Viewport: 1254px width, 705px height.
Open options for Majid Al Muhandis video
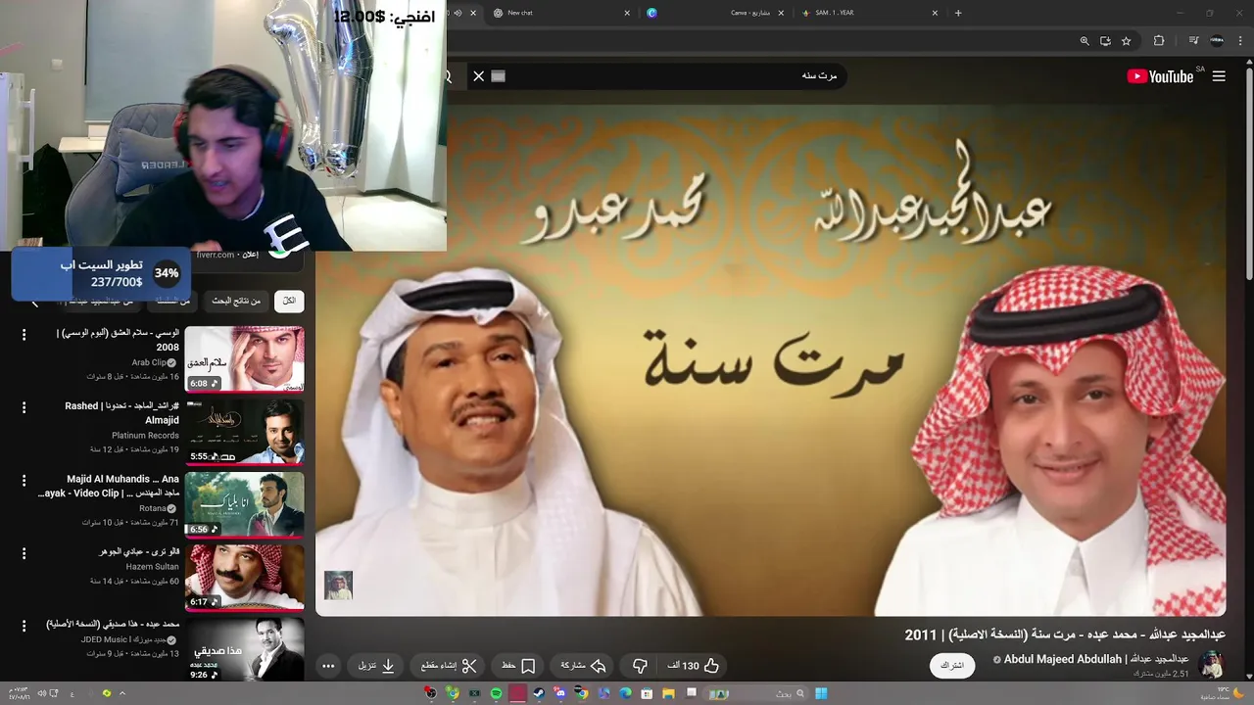(x=24, y=481)
